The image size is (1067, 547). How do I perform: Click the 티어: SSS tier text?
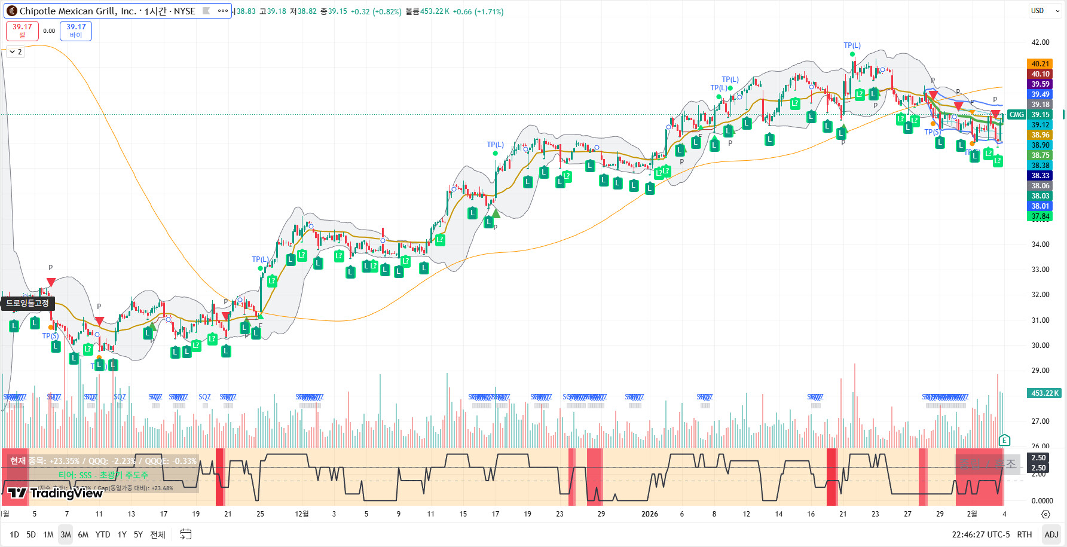103,475
